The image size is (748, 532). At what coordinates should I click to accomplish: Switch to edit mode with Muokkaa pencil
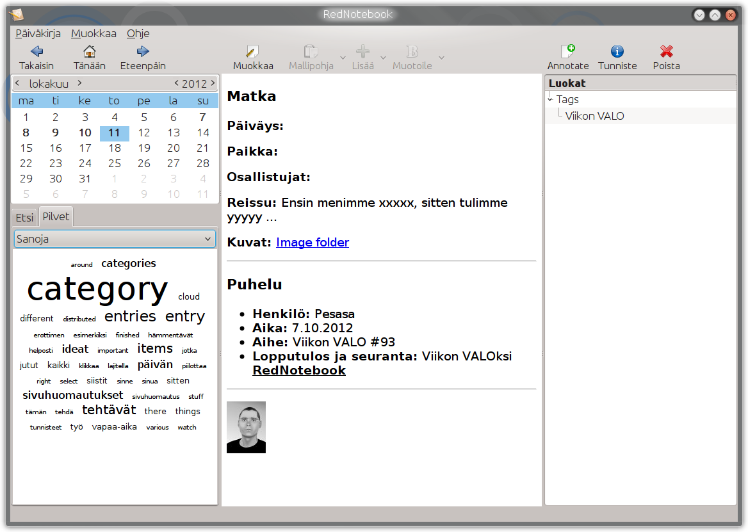click(x=252, y=51)
